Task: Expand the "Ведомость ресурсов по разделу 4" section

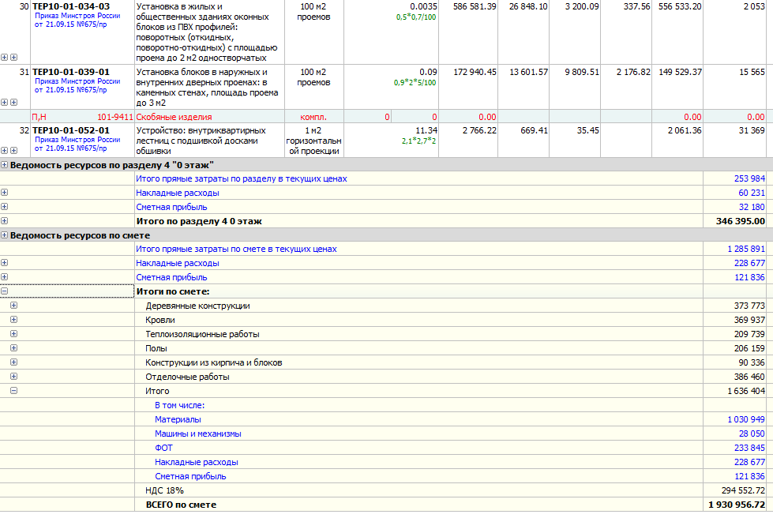Action: tap(5, 164)
